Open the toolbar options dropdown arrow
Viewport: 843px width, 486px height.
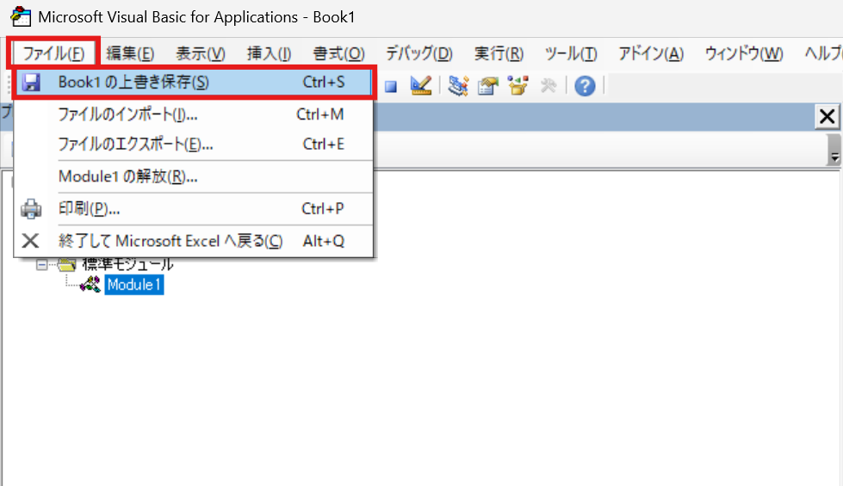[x=834, y=151]
